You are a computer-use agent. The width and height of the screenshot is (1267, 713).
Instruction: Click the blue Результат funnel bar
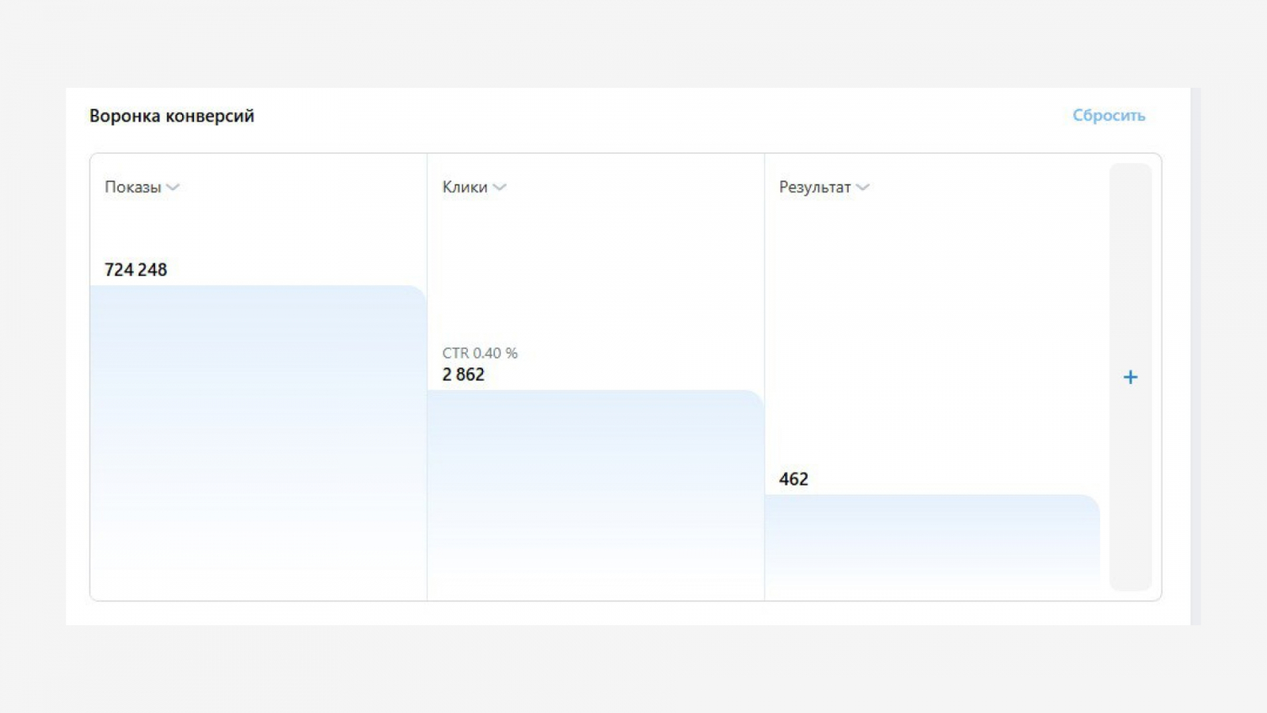coord(932,545)
